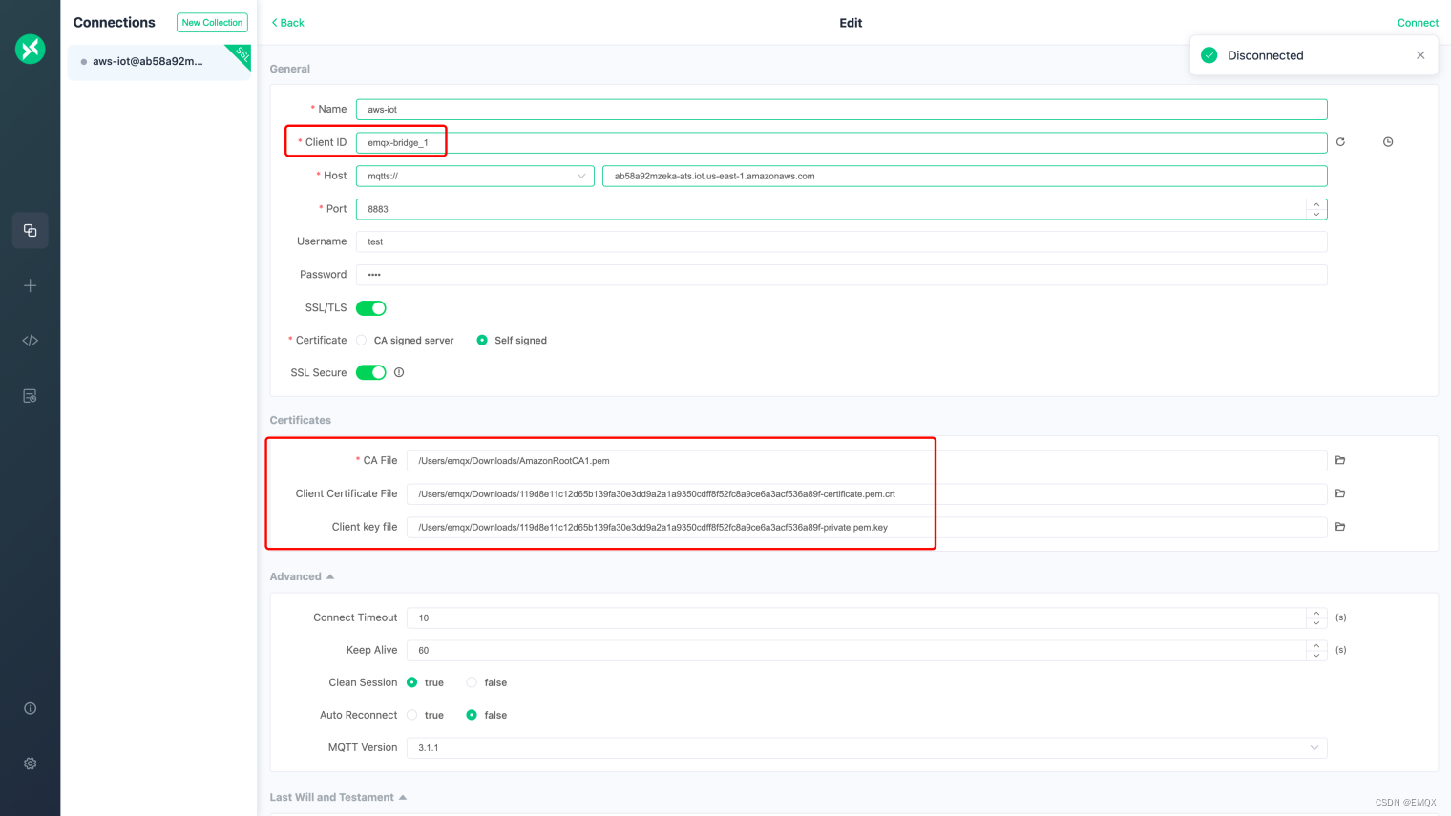Increase Keep Alive with up arrow

click(1316, 645)
